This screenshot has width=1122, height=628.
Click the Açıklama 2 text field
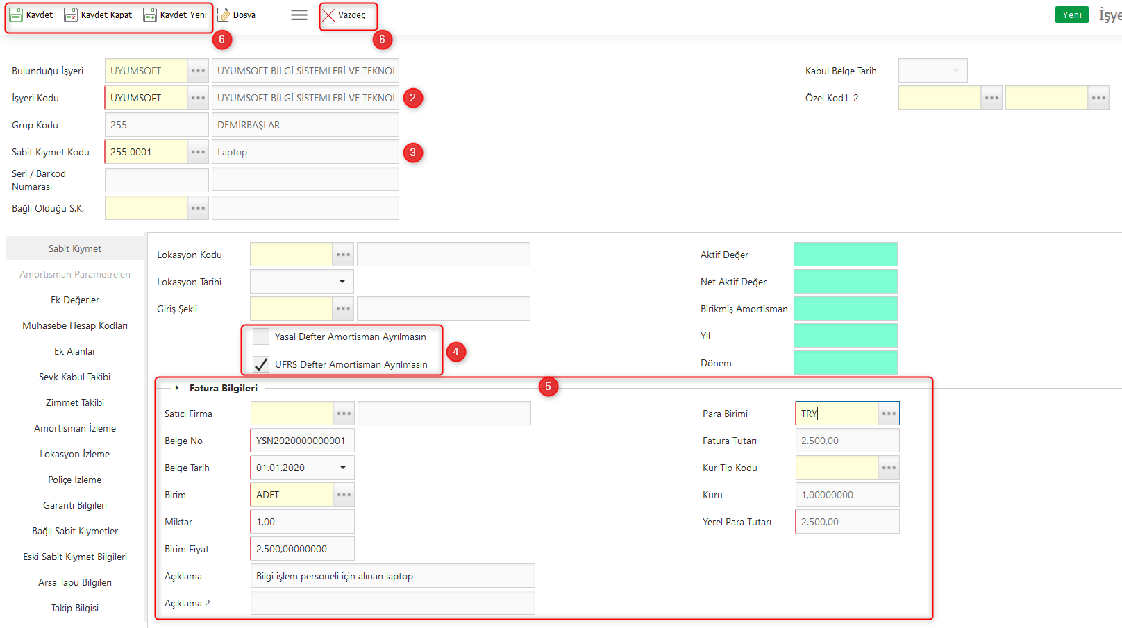392,603
